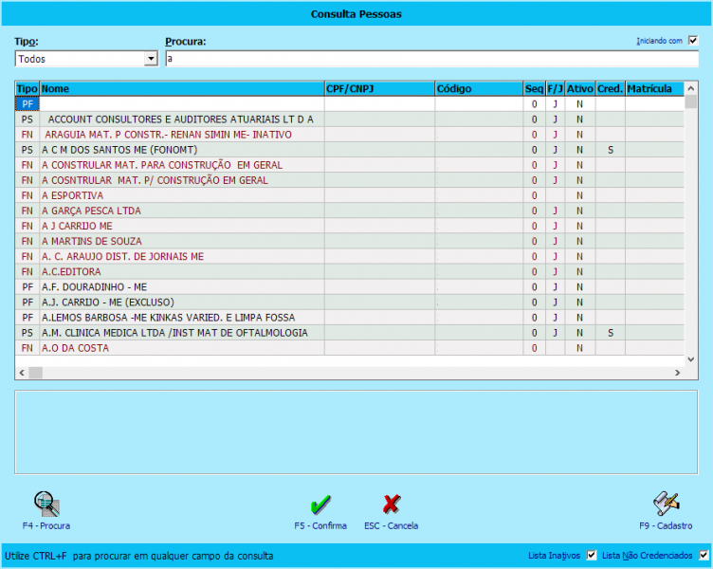Image resolution: width=713 pixels, height=569 pixels.
Task: Open the F9 Cadastro scroll icon
Action: [667, 504]
